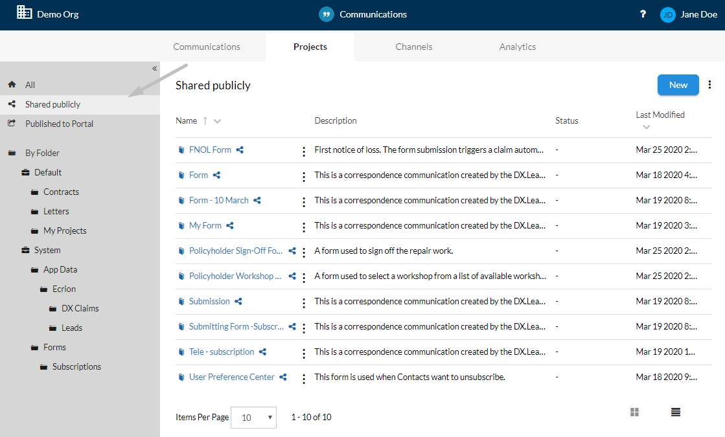Viewport: 725px width, 437px height.
Task: Open the Form - 10 March link
Action: point(219,200)
